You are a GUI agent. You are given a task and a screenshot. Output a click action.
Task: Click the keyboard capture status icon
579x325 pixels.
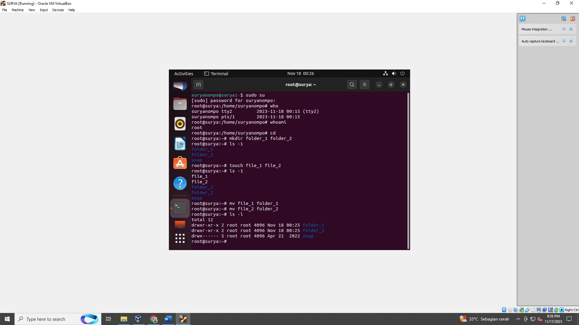[x=562, y=310]
